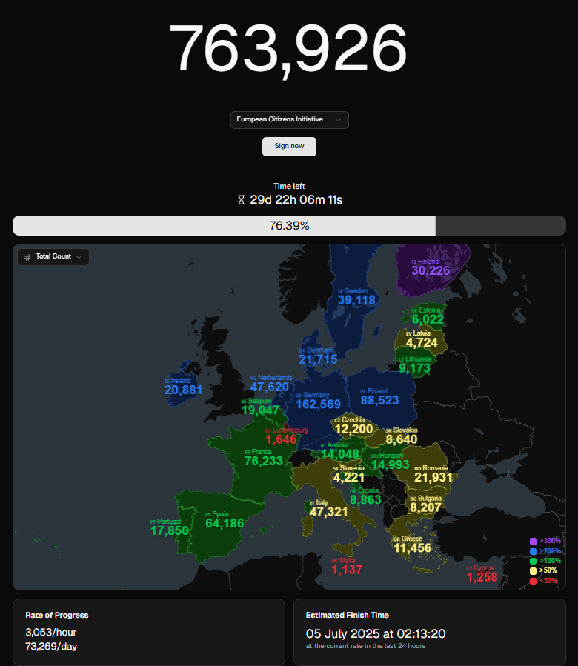Click the purple >300% legend swatch

pos(533,541)
